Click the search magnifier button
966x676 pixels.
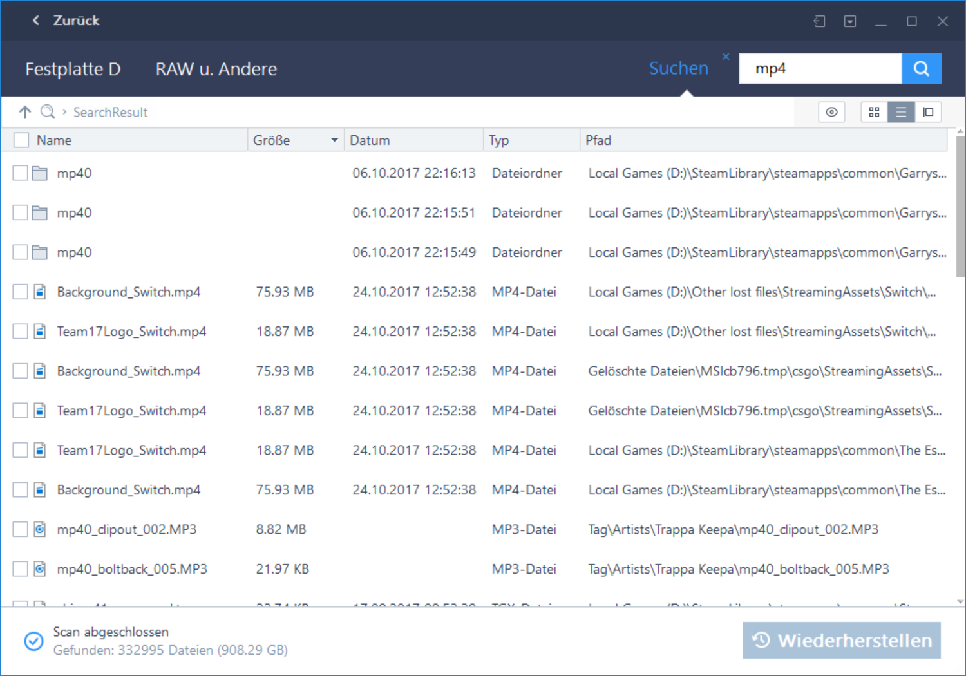click(922, 68)
